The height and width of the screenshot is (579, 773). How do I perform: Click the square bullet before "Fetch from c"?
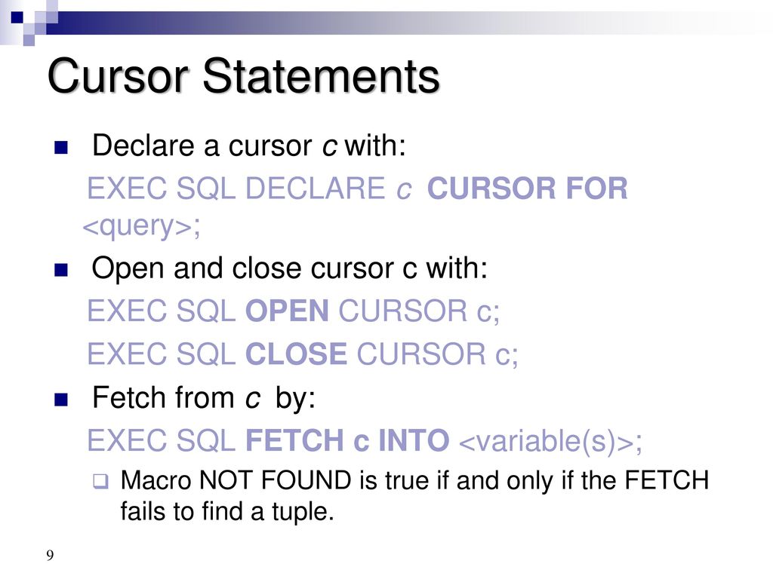click(61, 400)
